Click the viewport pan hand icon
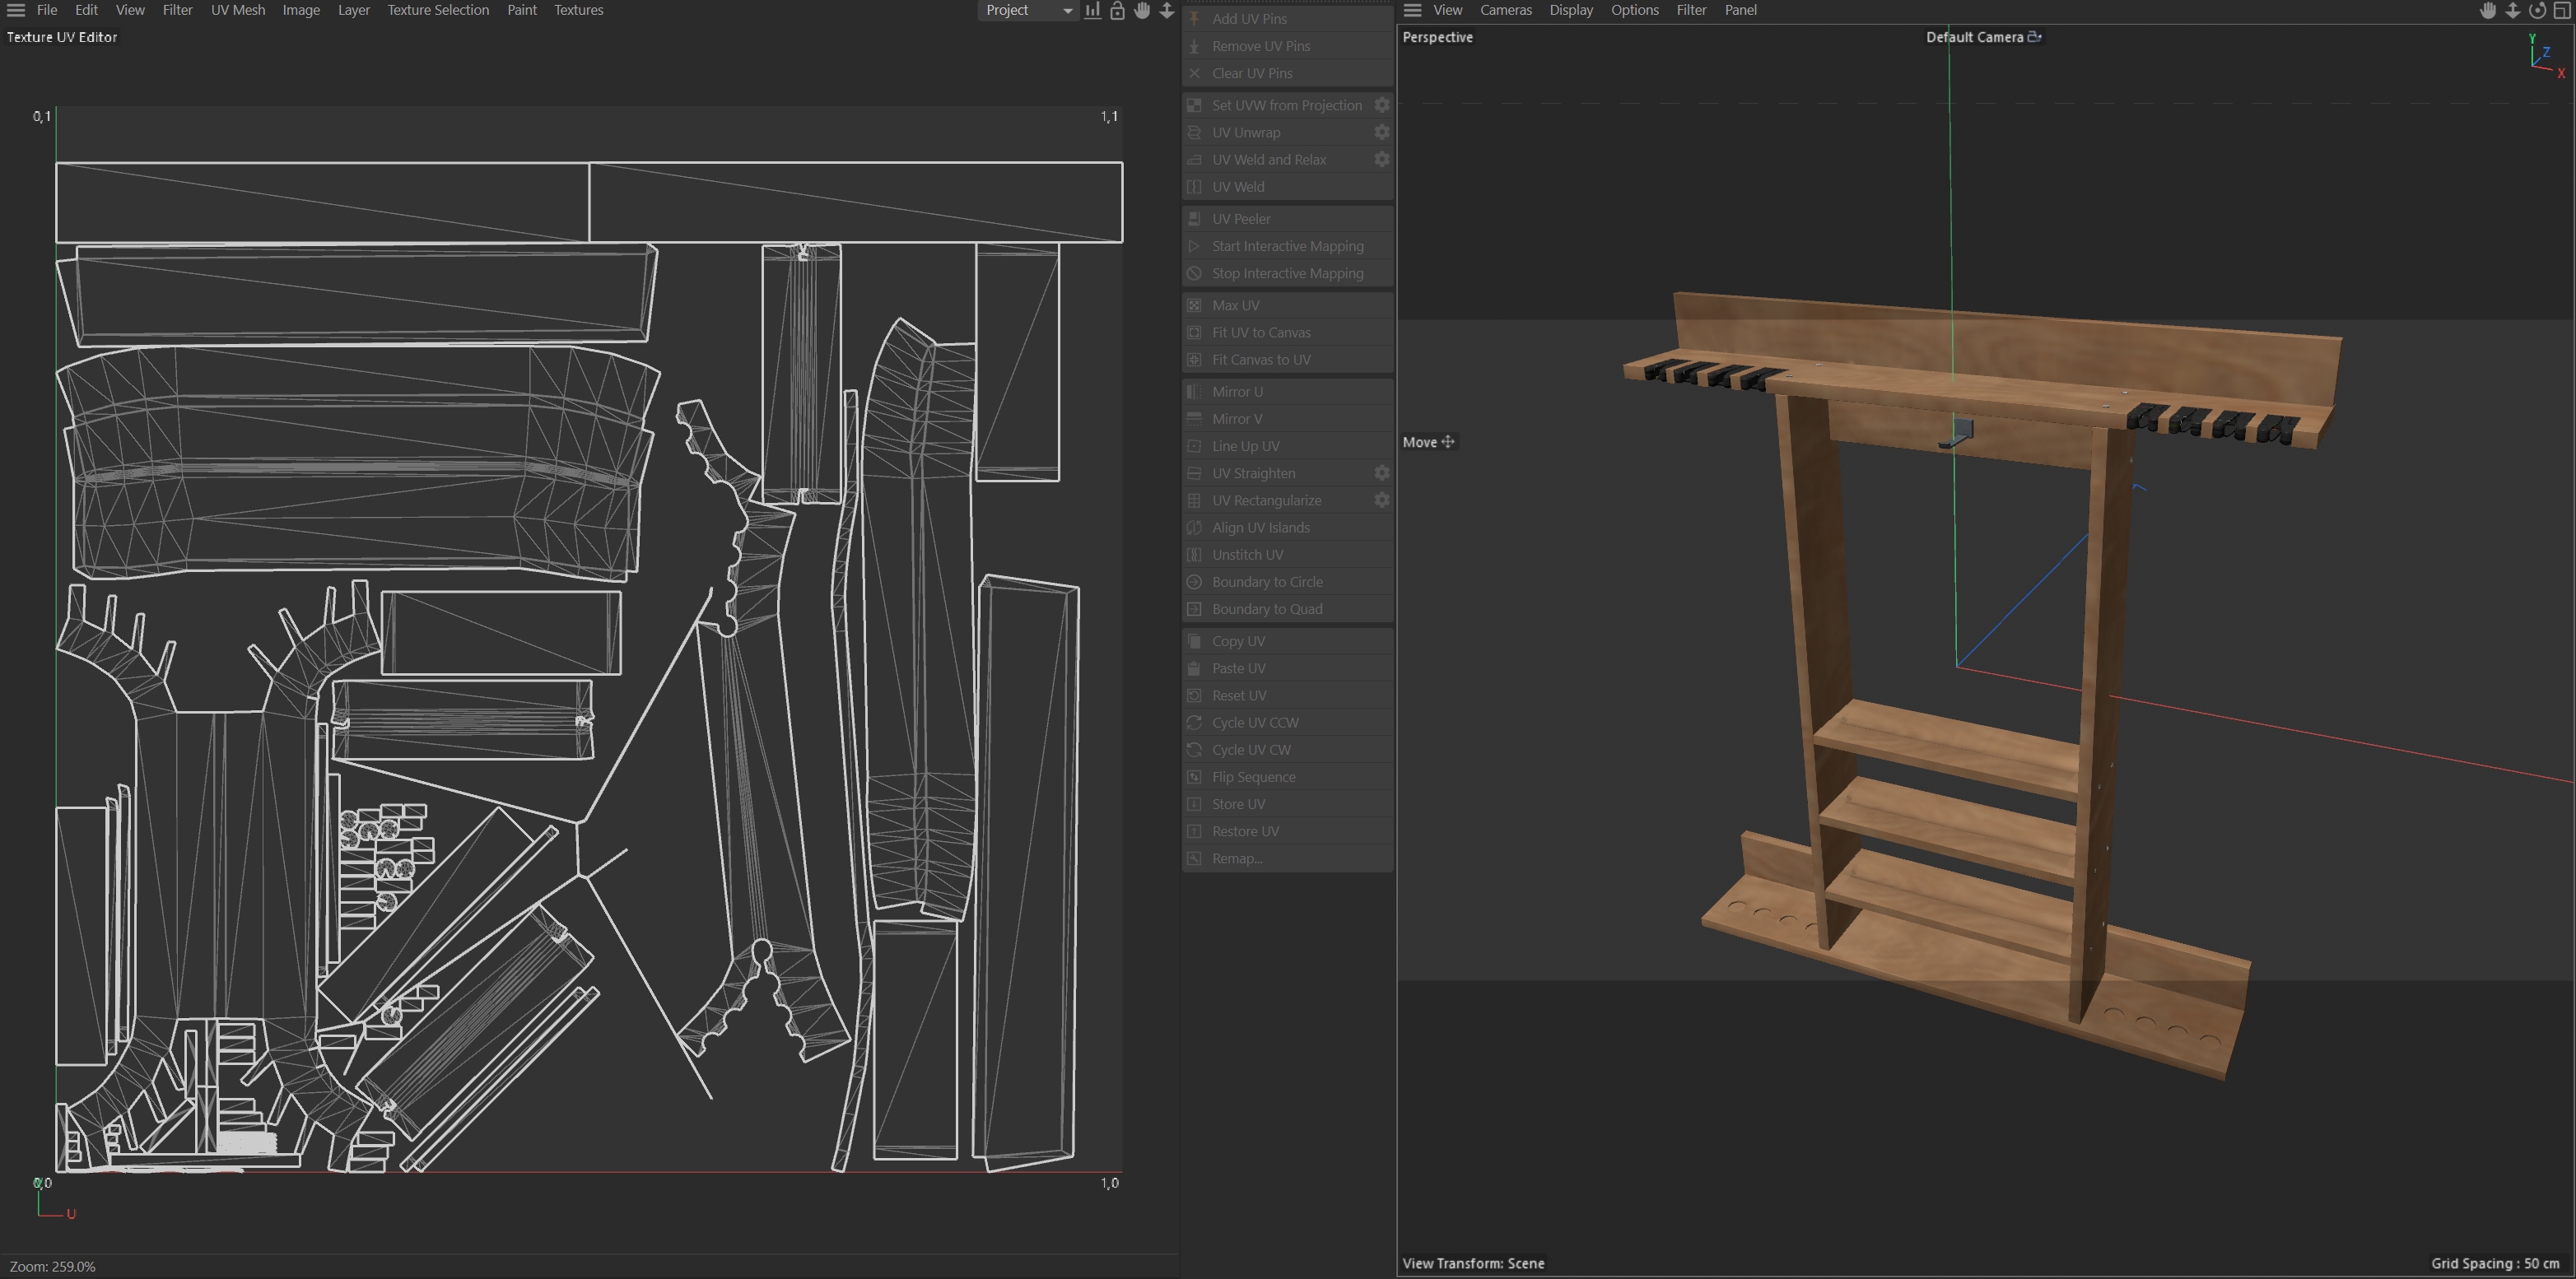2576x1279 pixels. point(2488,10)
